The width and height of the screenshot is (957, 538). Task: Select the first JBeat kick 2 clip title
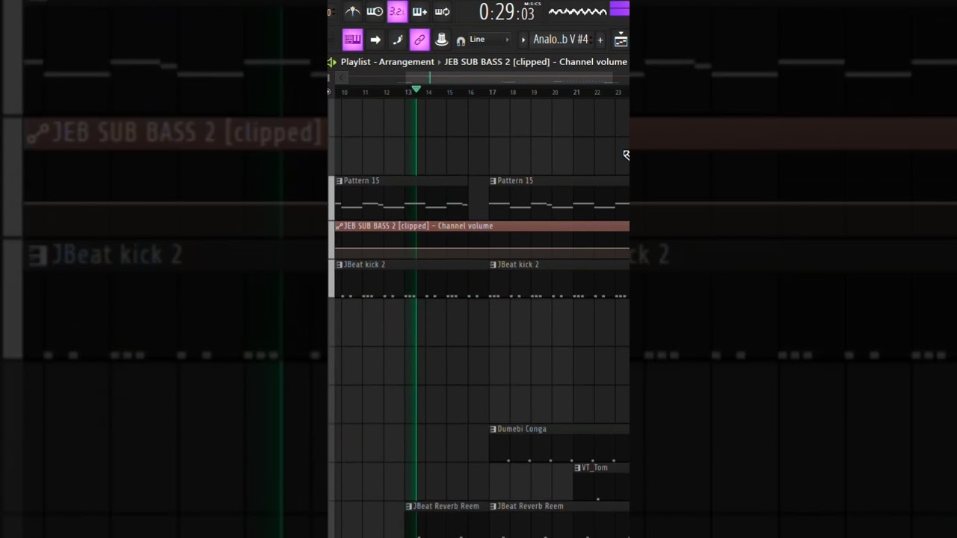coord(365,265)
